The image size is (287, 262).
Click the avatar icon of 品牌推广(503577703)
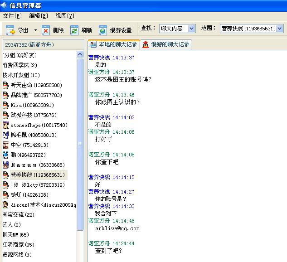6,95
